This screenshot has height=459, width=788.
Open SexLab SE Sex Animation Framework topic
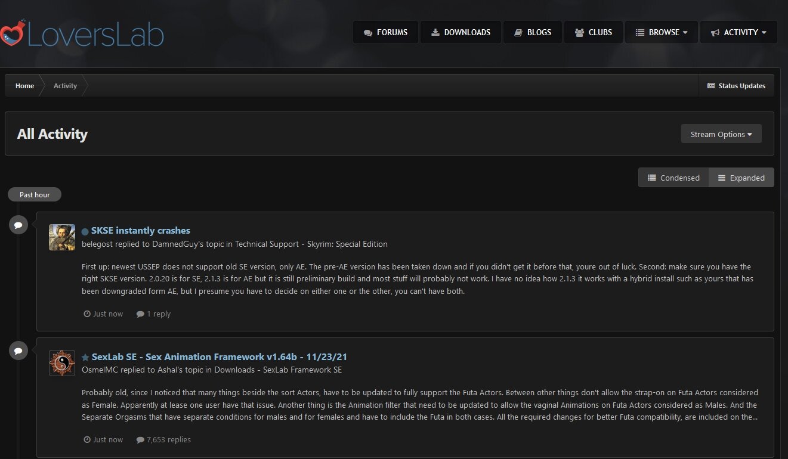220,357
